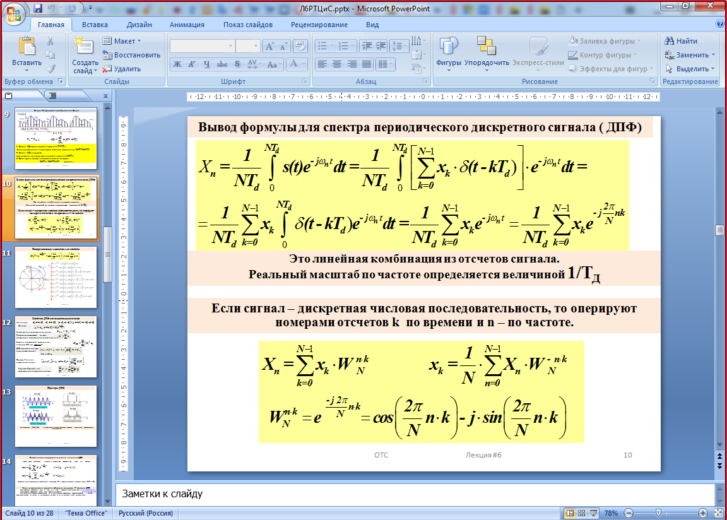Toggle italic (К) formatting

tap(192, 64)
